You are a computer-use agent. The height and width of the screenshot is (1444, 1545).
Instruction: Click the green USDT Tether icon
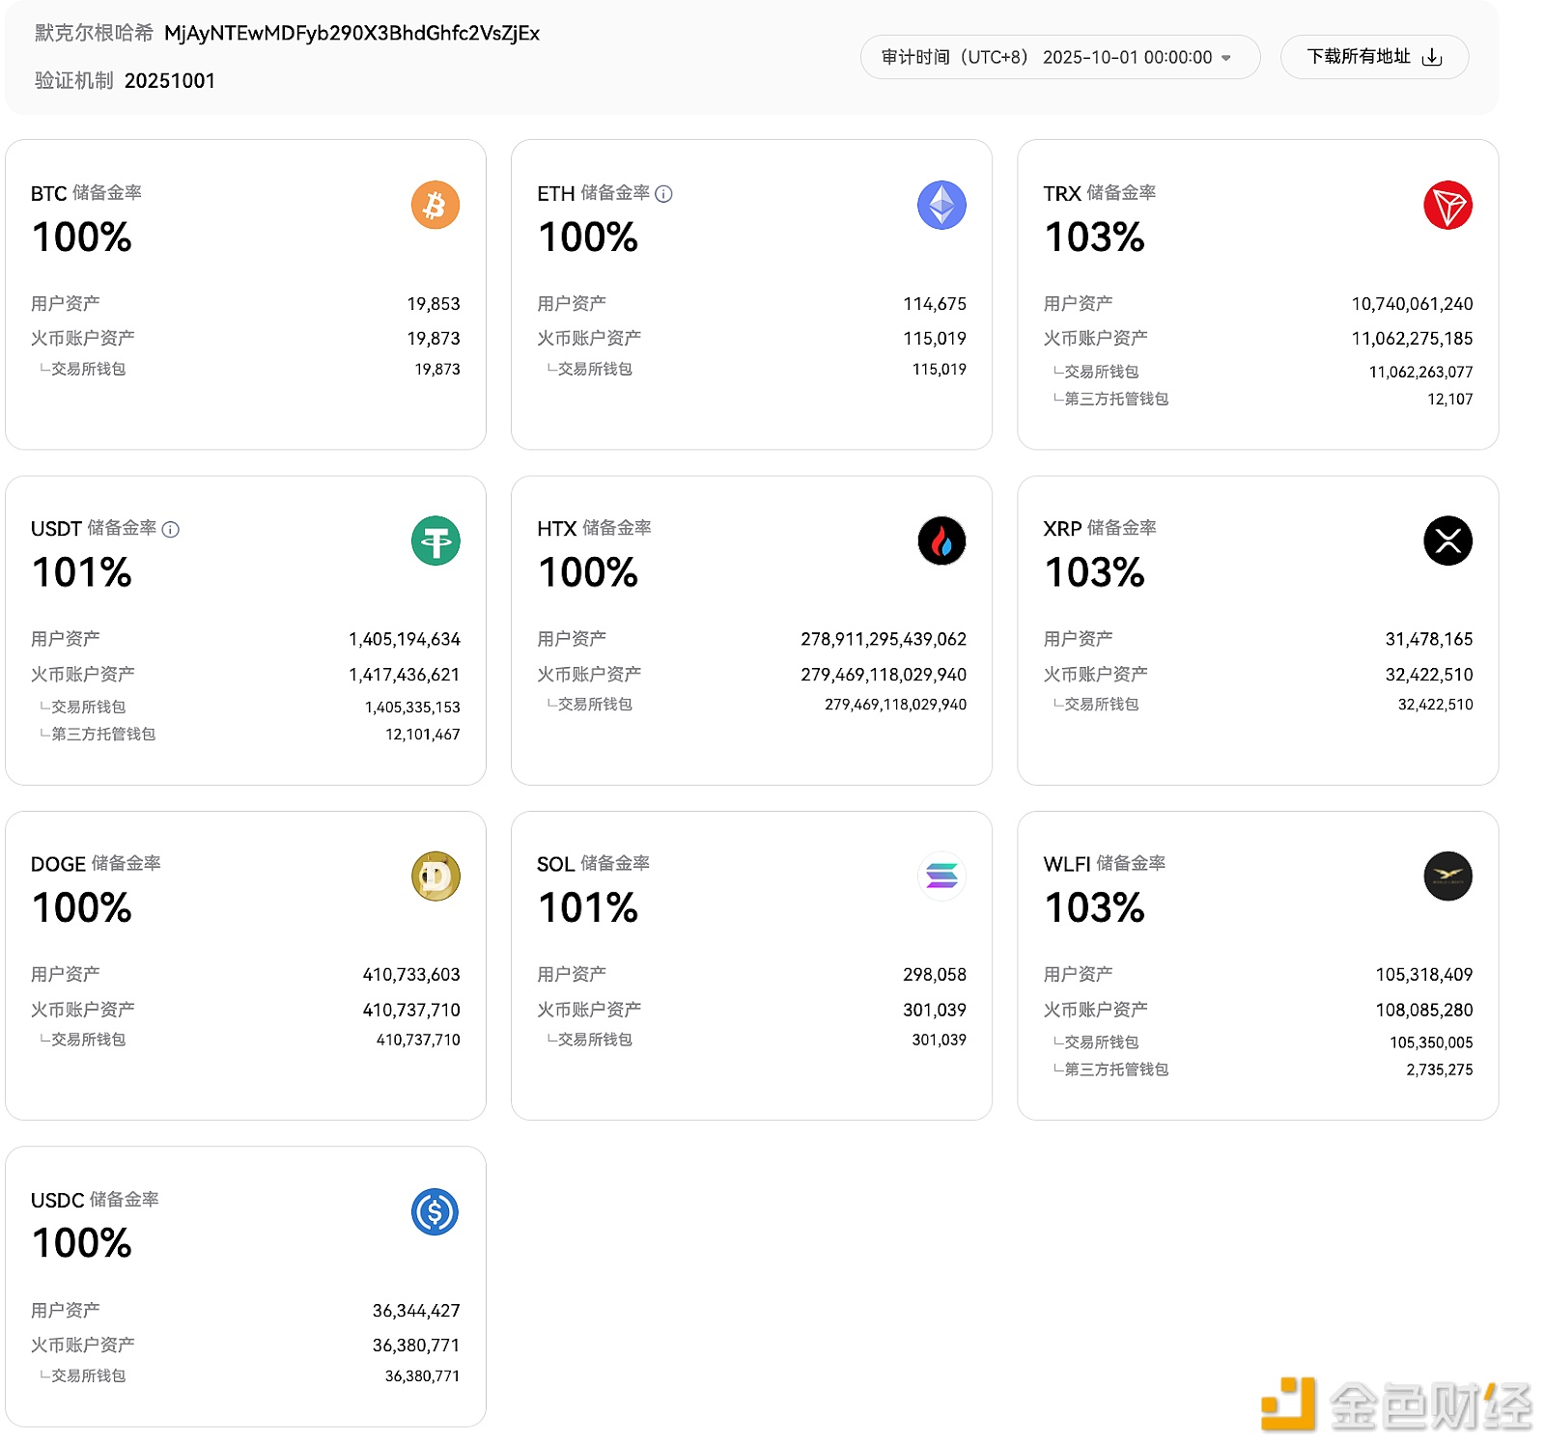[435, 541]
